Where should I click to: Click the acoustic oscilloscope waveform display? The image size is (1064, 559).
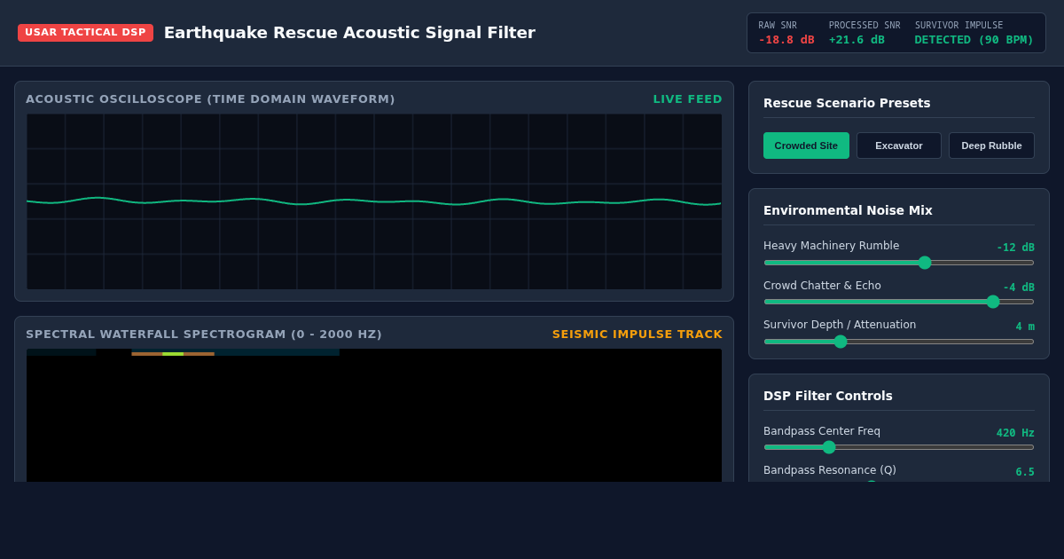pos(374,201)
